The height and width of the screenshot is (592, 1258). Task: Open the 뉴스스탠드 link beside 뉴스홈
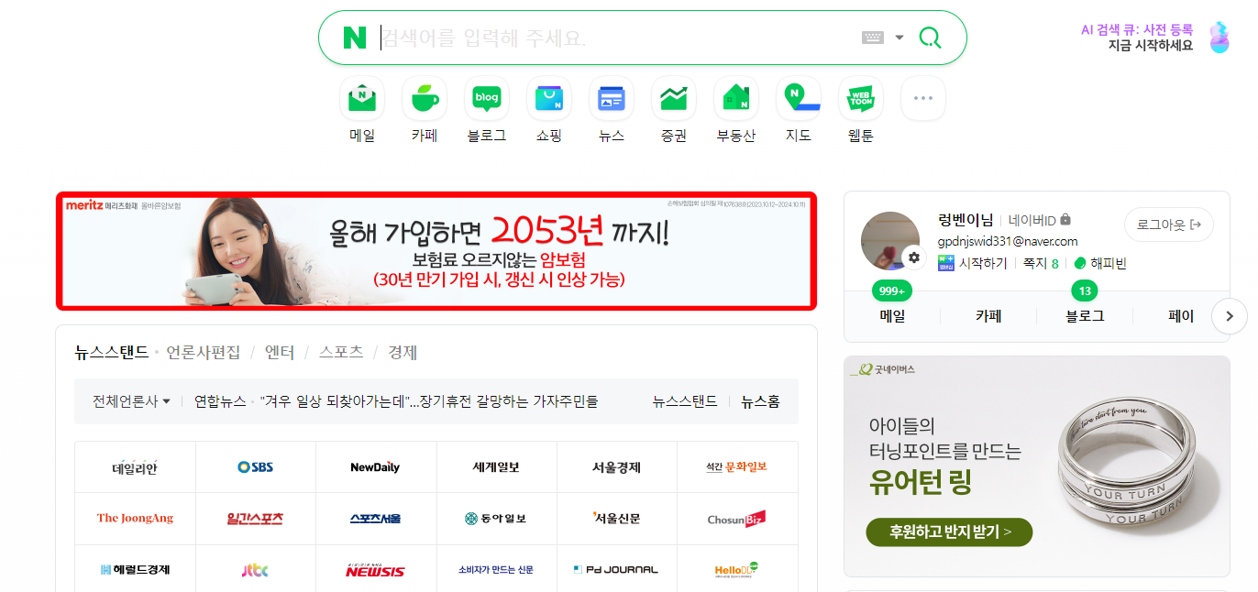[x=685, y=401]
